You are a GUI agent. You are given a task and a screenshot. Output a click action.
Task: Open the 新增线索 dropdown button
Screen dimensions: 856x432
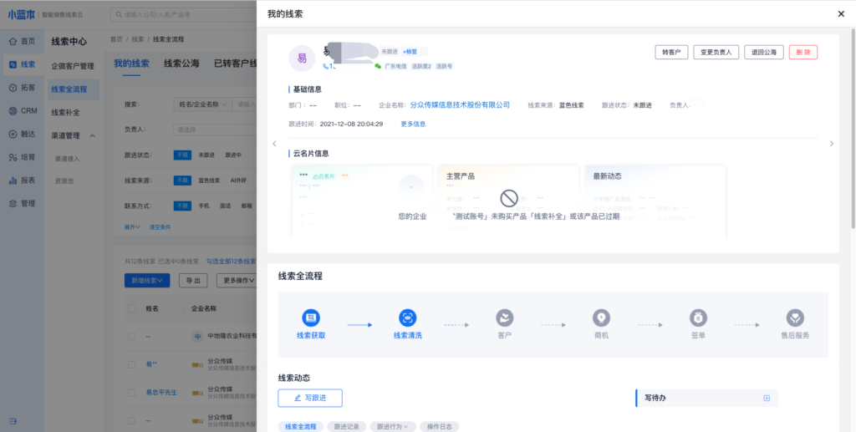tap(149, 280)
